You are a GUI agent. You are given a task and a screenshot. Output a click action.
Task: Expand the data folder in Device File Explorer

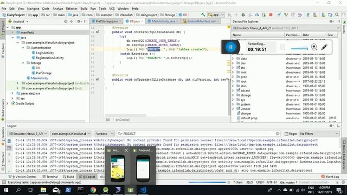click(233, 58)
